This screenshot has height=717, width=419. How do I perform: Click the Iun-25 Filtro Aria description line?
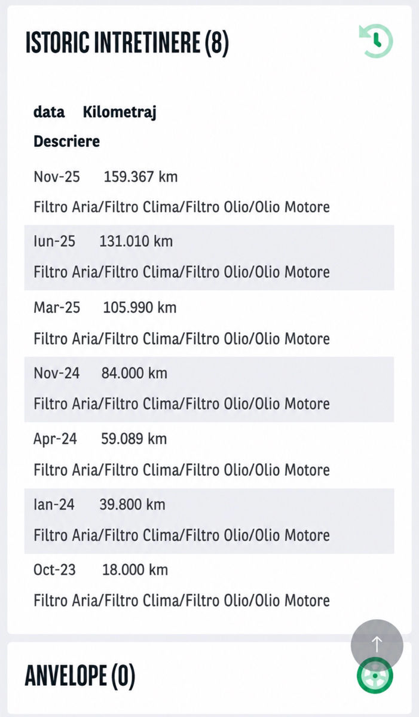182,272
